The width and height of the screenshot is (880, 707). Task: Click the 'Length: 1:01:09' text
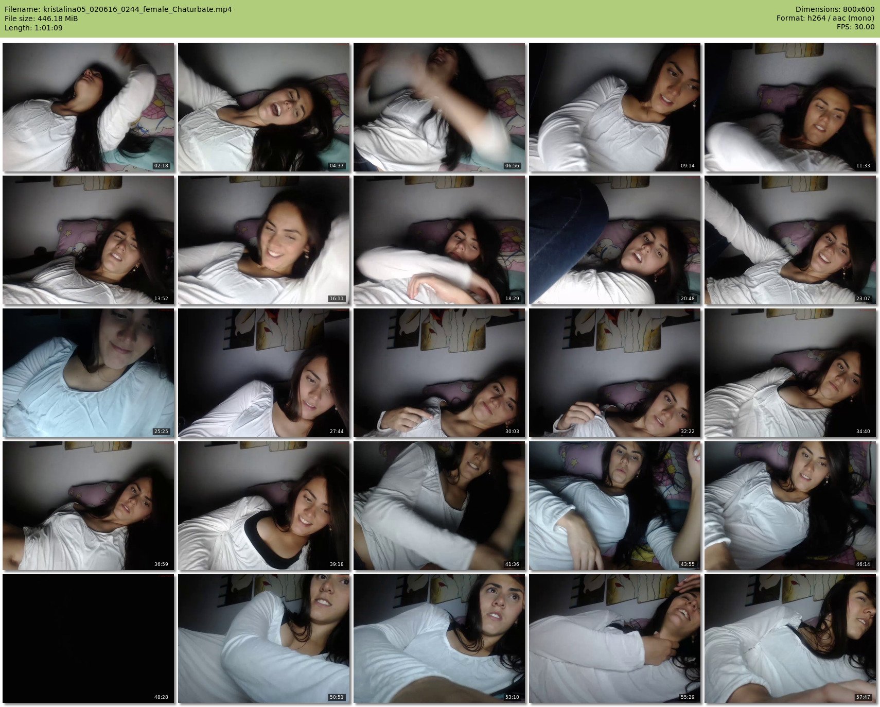click(x=33, y=28)
